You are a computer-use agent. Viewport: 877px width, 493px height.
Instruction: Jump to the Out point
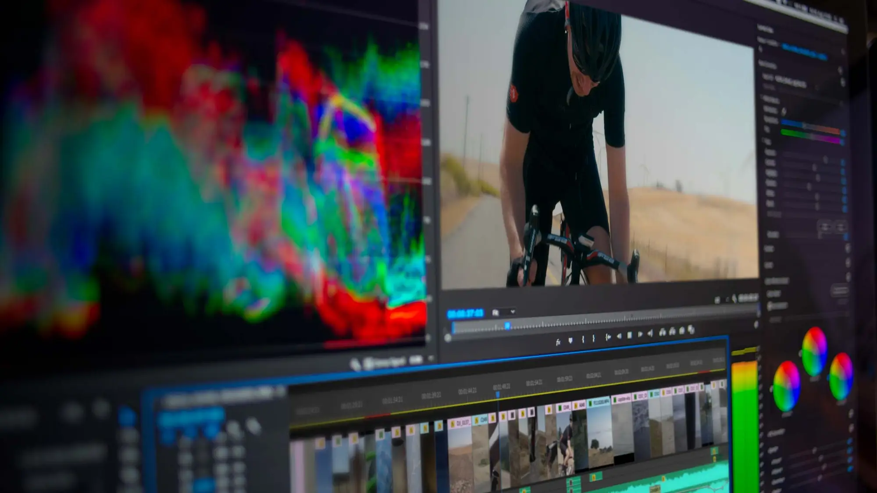click(650, 333)
